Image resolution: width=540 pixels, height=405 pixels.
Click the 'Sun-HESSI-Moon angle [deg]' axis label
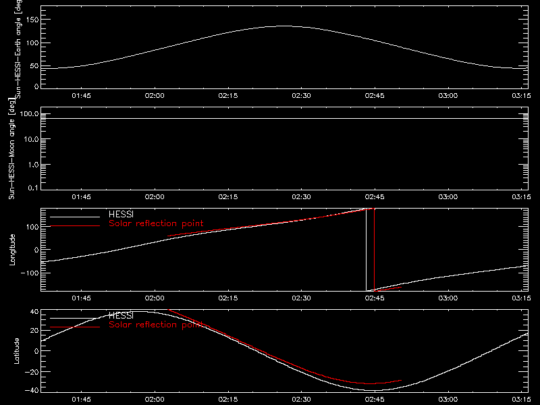point(11,148)
